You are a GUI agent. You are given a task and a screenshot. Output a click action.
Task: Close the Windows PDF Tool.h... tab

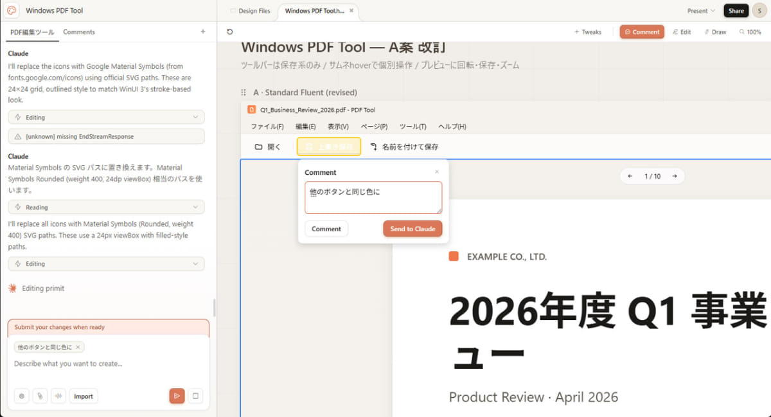tap(351, 11)
